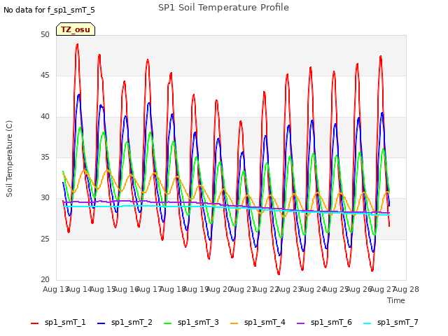
Task: Toggle the sp1_smT_2 legend entry
Action: coord(125,323)
